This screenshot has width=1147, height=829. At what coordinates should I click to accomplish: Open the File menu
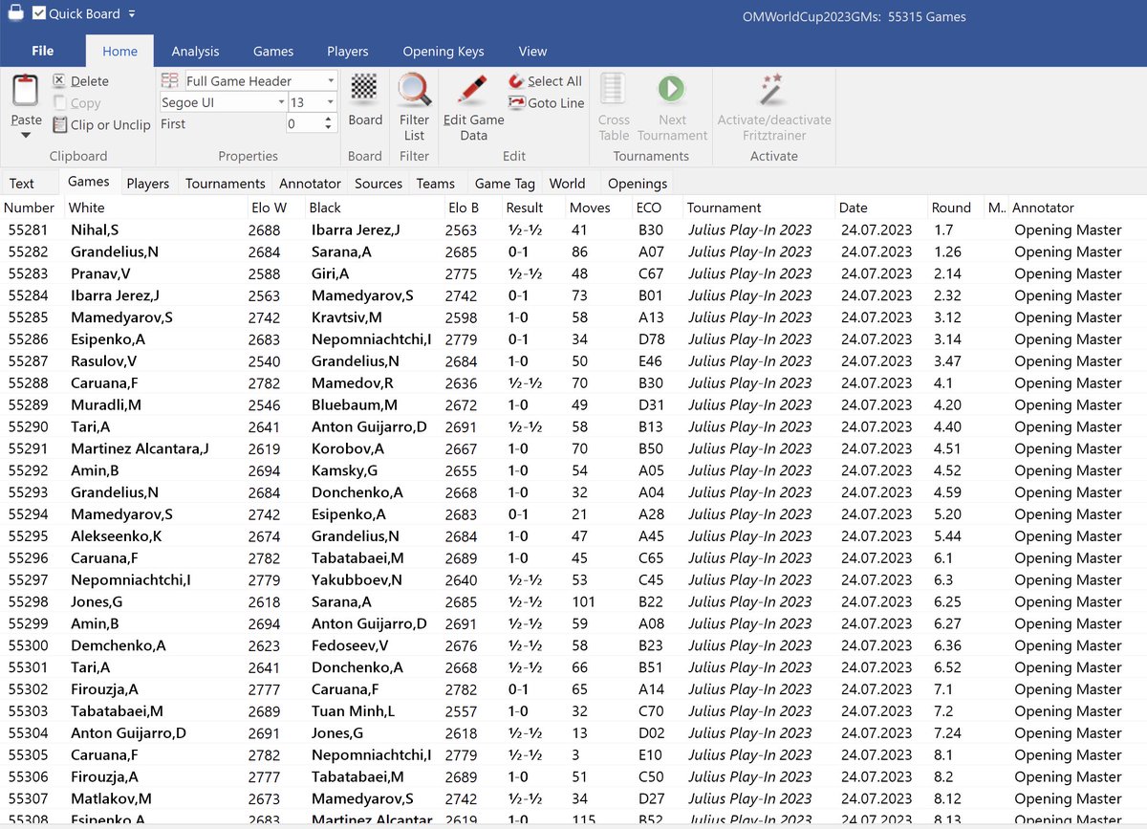pyautogui.click(x=42, y=51)
